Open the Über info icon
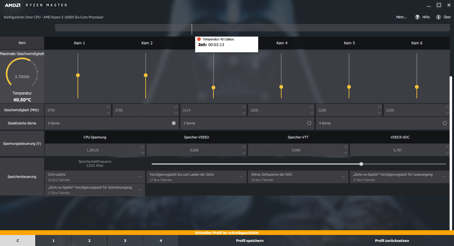 tap(439, 17)
